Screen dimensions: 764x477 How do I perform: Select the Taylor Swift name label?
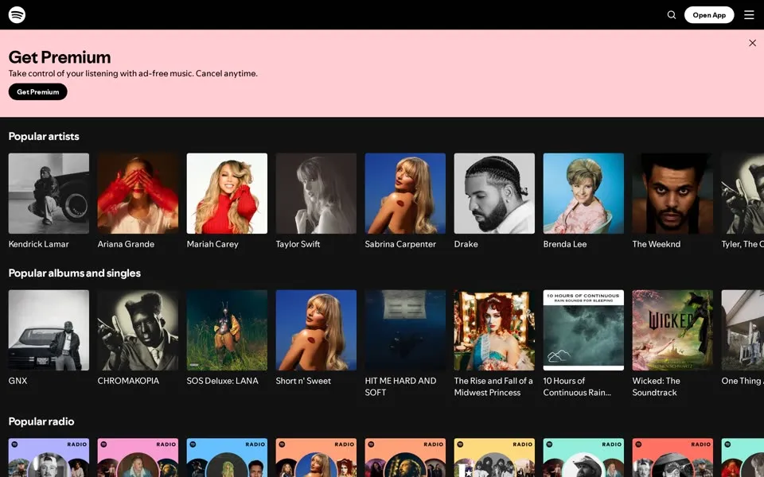[298, 244]
